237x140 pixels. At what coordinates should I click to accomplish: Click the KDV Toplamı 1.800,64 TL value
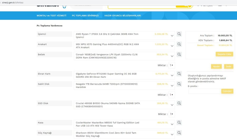(x=225, y=40)
